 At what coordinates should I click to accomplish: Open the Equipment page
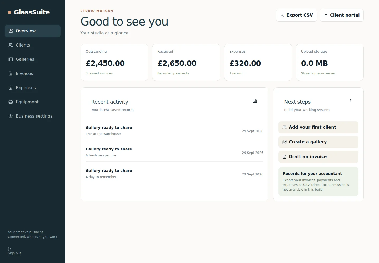[33, 102]
